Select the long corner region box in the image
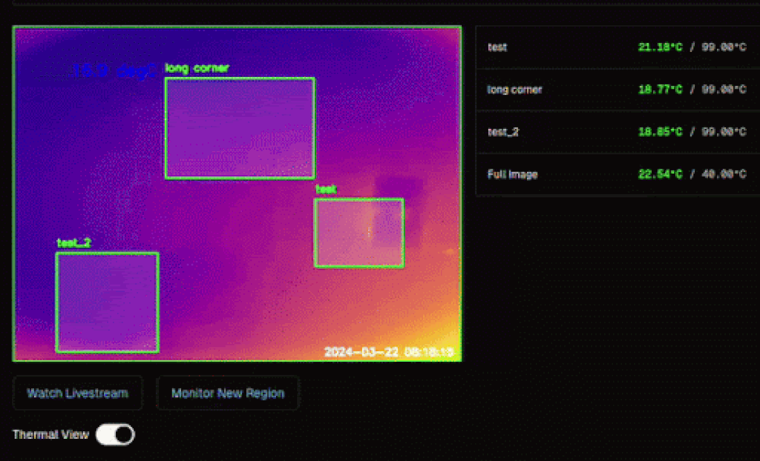760x461 pixels. pos(239,128)
